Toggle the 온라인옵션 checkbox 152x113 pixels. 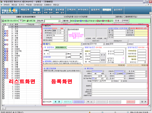pyautogui.click(x=69, y=30)
